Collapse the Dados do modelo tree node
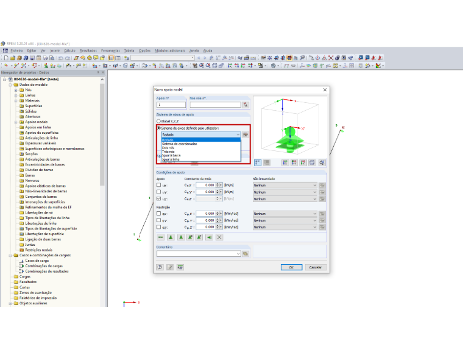Viewport: 463px width, 347px height. pos(10,85)
